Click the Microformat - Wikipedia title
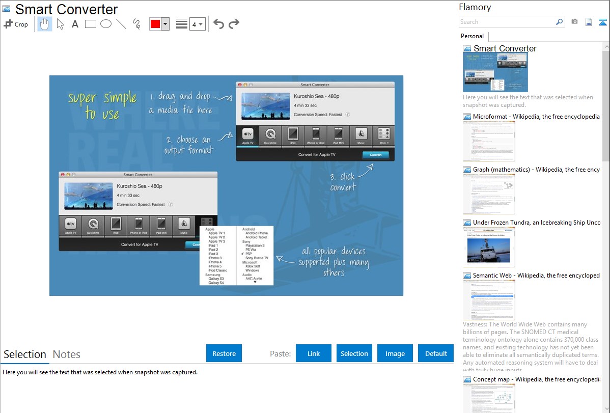This screenshot has width=610, height=413. (x=536, y=117)
